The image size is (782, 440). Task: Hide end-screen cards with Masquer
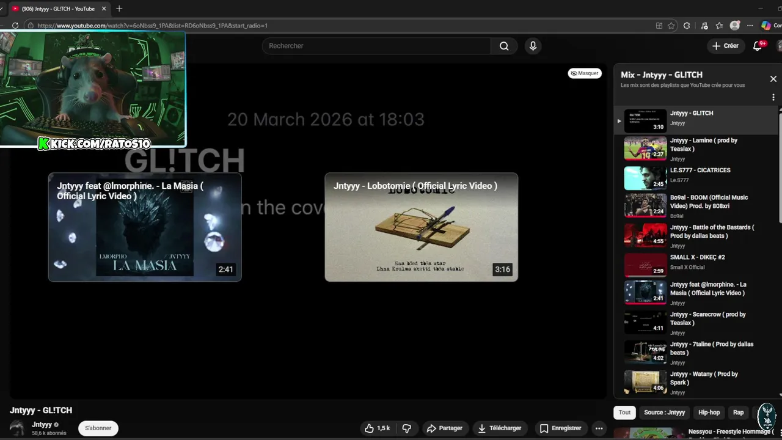pyautogui.click(x=585, y=73)
